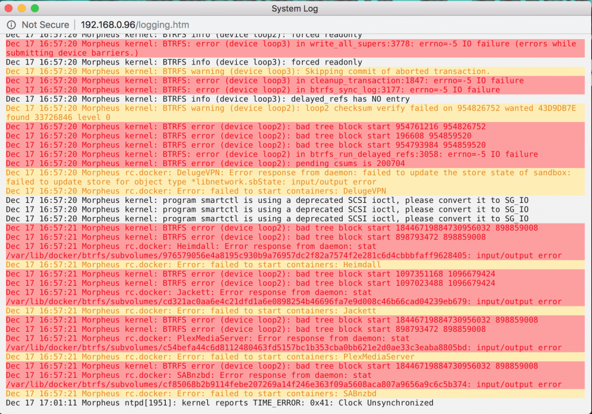Click the System Log window title
Image resolution: width=592 pixels, height=414 pixels.
click(294, 9)
